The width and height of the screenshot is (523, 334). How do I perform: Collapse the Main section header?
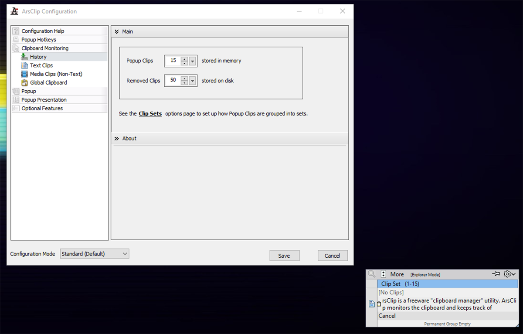point(230,31)
